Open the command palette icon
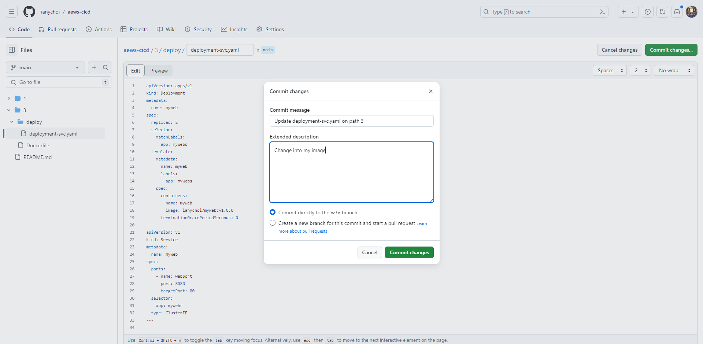Viewport: 703px width, 344px height. (x=603, y=12)
